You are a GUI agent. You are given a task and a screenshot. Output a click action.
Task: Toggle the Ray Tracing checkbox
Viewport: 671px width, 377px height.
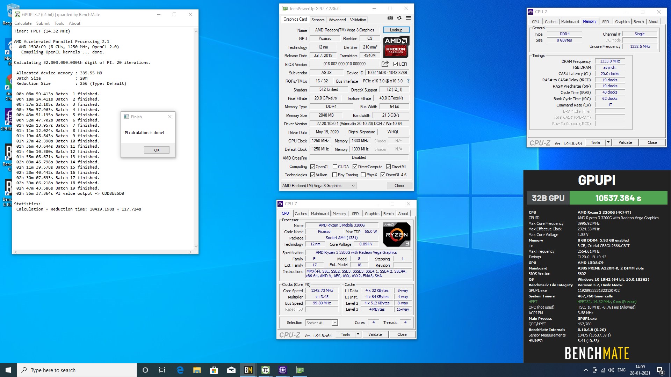[334, 175]
